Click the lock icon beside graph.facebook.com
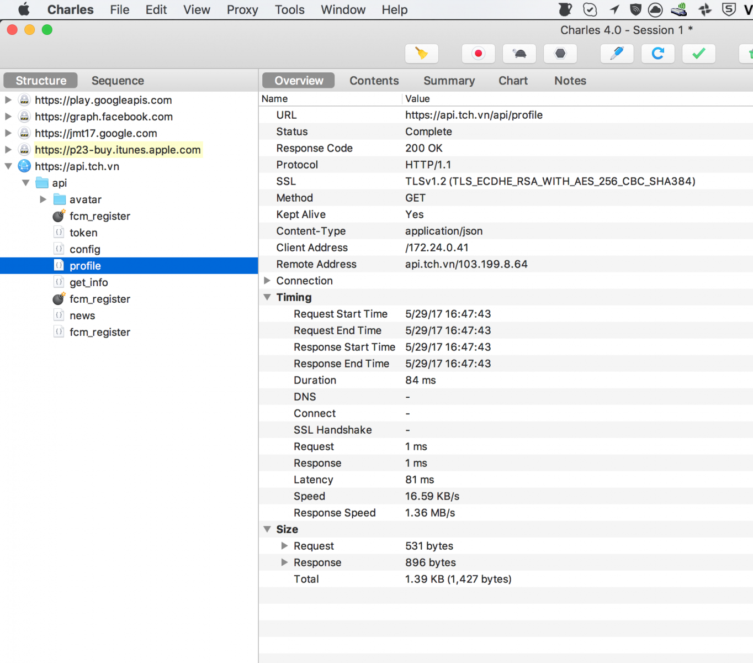This screenshot has width=753, height=663. click(24, 117)
